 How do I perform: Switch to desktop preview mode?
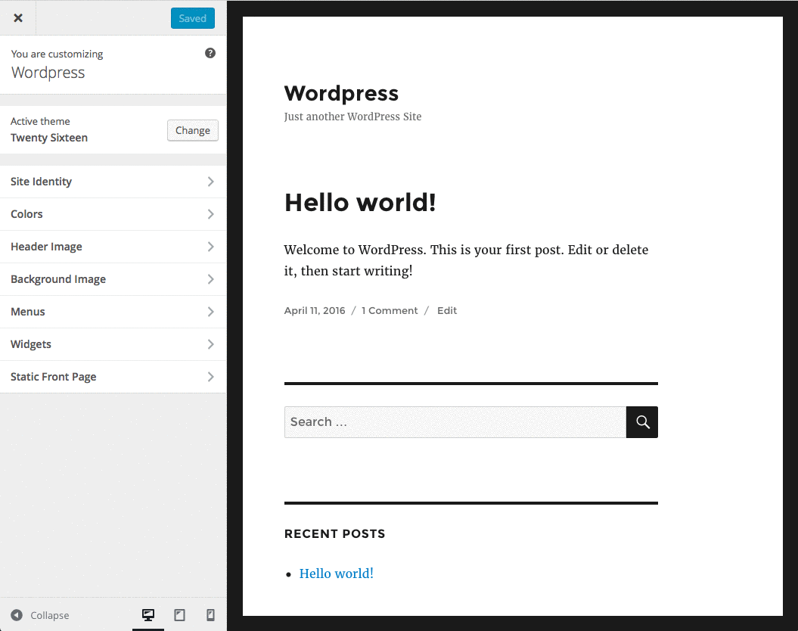[x=148, y=614]
